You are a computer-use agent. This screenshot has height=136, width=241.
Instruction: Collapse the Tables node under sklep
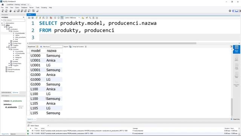[x=5, y=27]
